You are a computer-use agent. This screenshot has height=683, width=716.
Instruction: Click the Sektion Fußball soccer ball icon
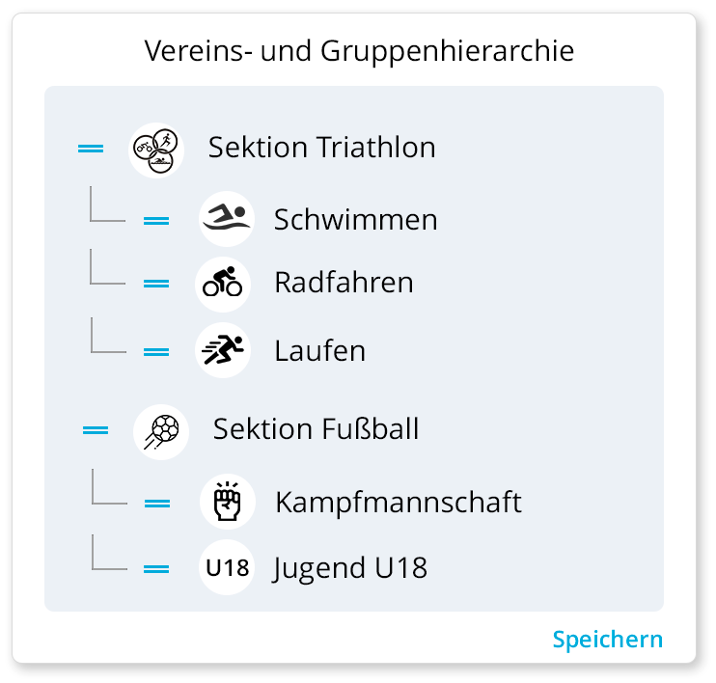[161, 429]
